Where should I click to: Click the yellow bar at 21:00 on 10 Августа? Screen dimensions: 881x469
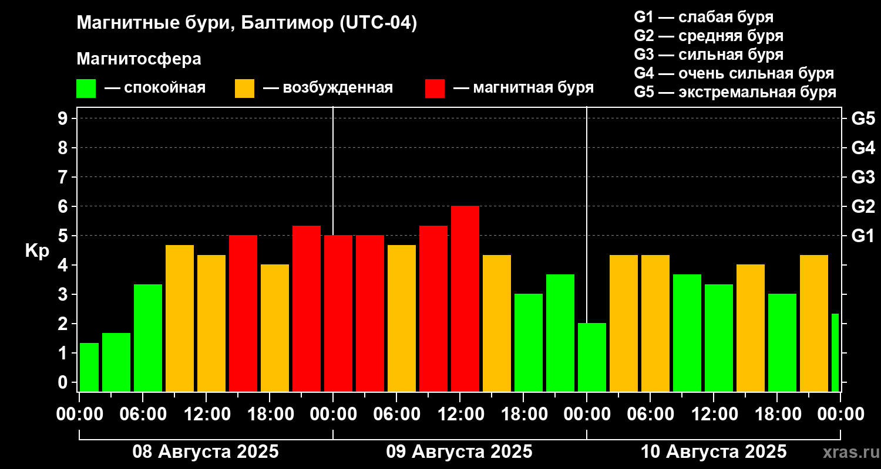tap(814, 323)
